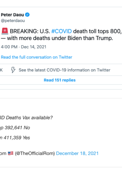This screenshot has height=171, width=122.
Task: Click the lightning bolt icon near COVID-19 information
Action: [13, 70]
